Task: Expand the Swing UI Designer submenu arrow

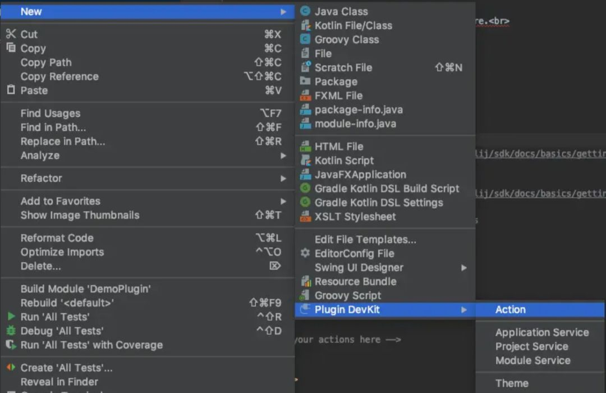Action: [464, 268]
